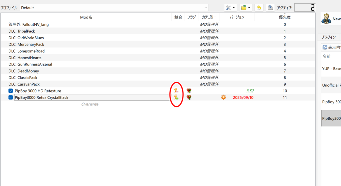
Task: Click conflict icon on PipBoy 3000 HD Retexture
Action: pyautogui.click(x=176, y=91)
